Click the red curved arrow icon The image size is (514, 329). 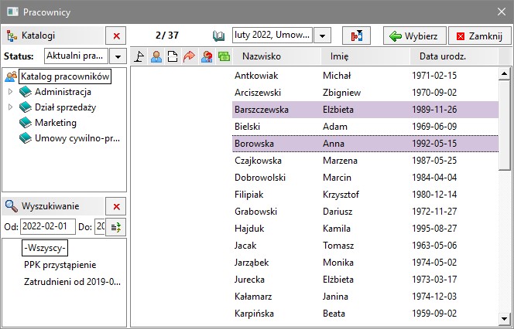(x=189, y=56)
